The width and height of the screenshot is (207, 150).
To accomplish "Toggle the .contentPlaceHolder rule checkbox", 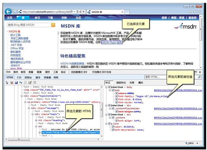I will 113,108.
